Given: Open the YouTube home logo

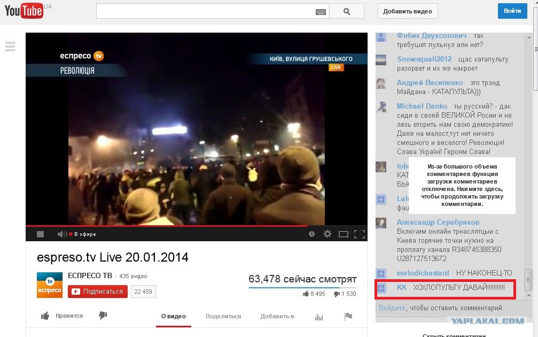Looking at the screenshot, I should point(24,10).
